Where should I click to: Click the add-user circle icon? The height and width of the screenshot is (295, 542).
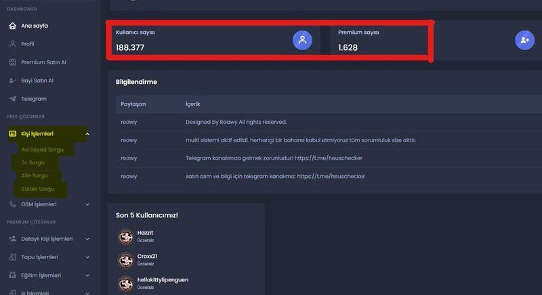[524, 40]
